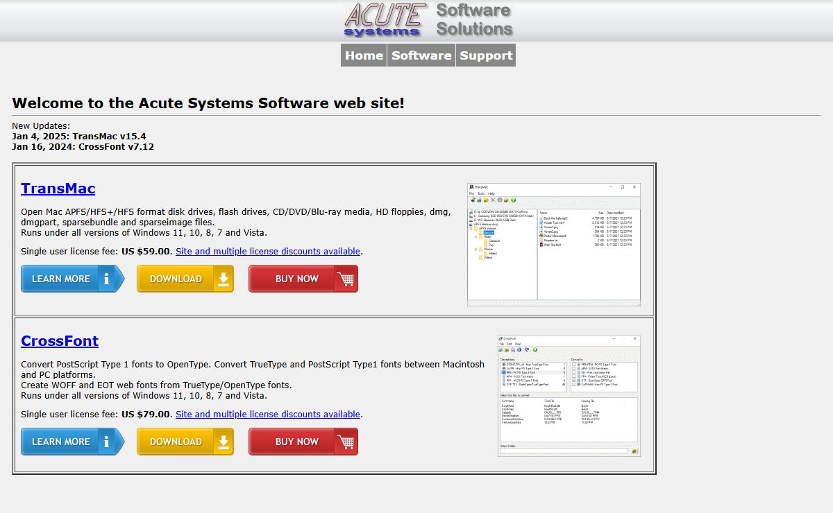
Task: Click CrossFont Download button
Action: pyautogui.click(x=185, y=442)
